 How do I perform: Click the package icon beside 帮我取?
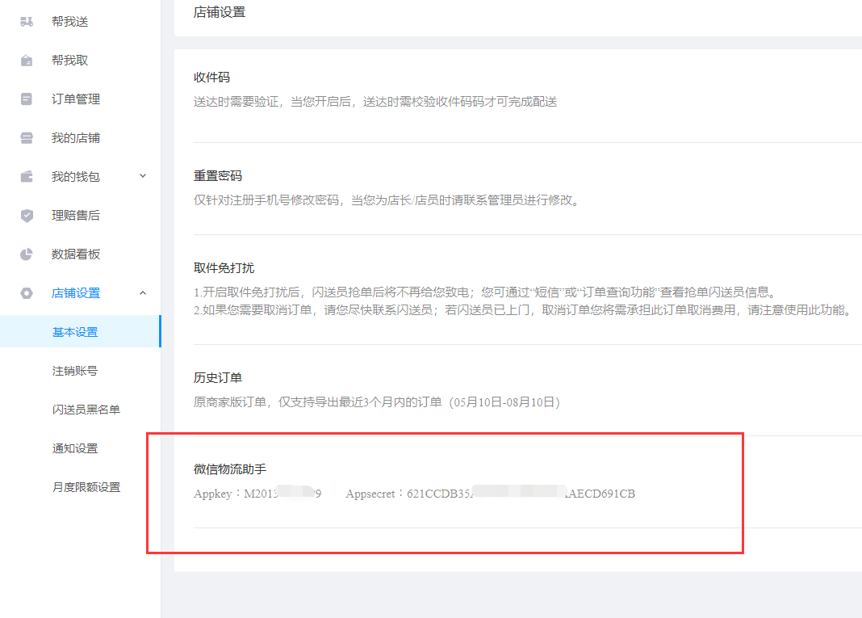click(27, 61)
